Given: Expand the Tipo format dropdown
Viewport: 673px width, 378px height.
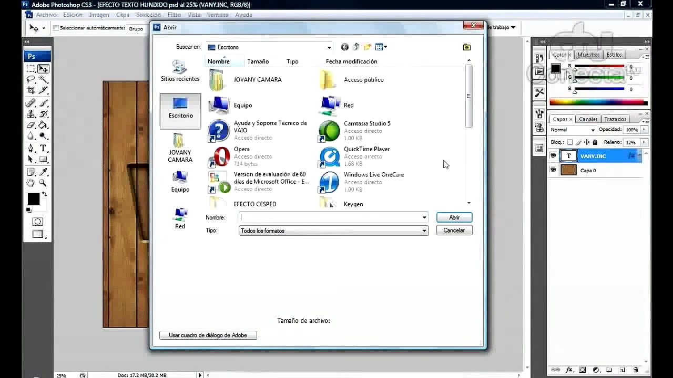Looking at the screenshot, I should pos(424,230).
